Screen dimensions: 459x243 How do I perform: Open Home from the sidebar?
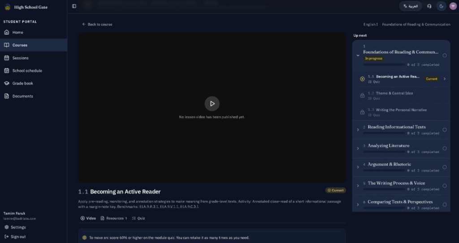(x=33, y=32)
